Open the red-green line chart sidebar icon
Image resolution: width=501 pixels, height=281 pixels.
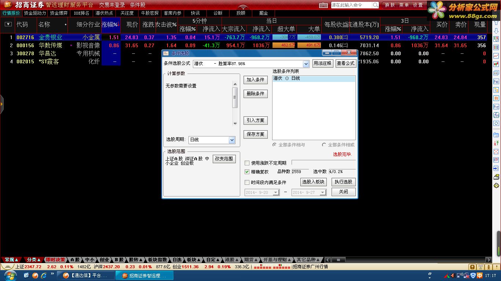pyautogui.click(x=496, y=56)
